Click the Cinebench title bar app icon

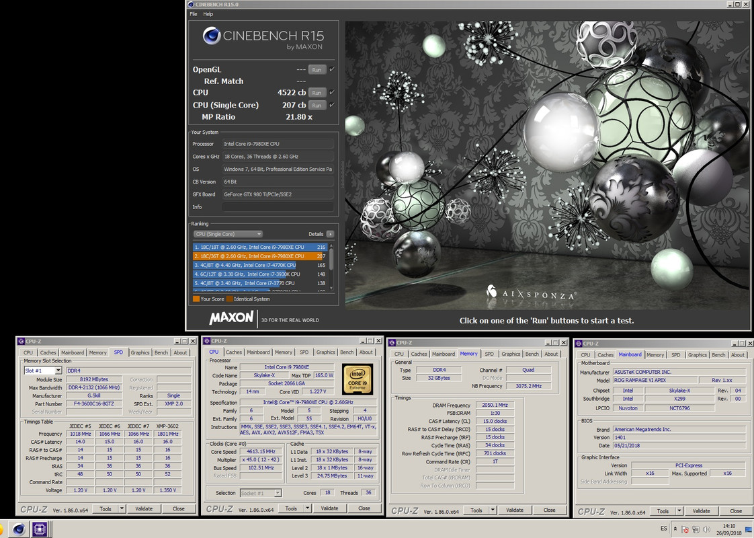point(191,4)
